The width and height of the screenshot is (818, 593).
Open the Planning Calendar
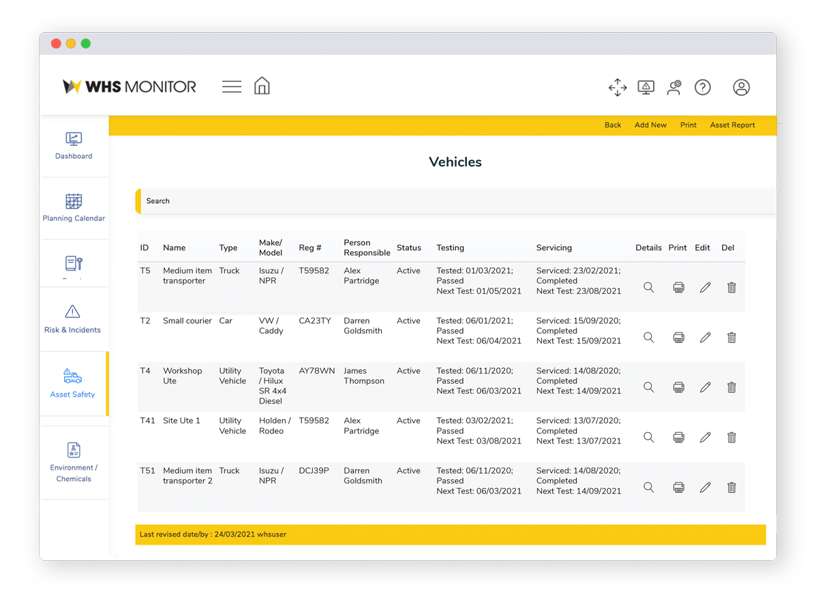click(x=74, y=208)
